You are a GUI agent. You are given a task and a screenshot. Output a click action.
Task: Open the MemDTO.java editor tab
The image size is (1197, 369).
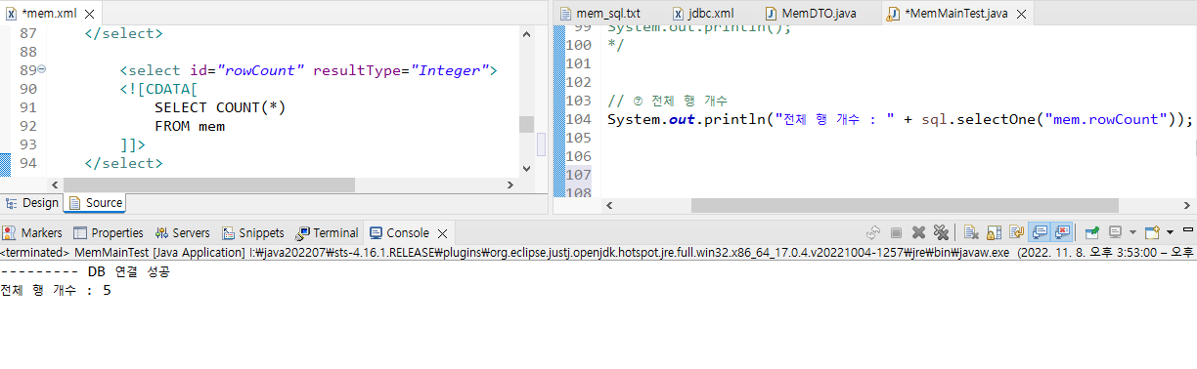[811, 13]
